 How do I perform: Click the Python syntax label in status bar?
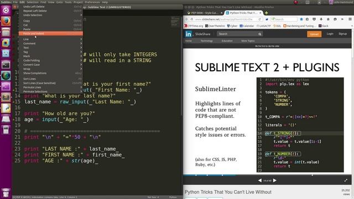tap(173, 197)
